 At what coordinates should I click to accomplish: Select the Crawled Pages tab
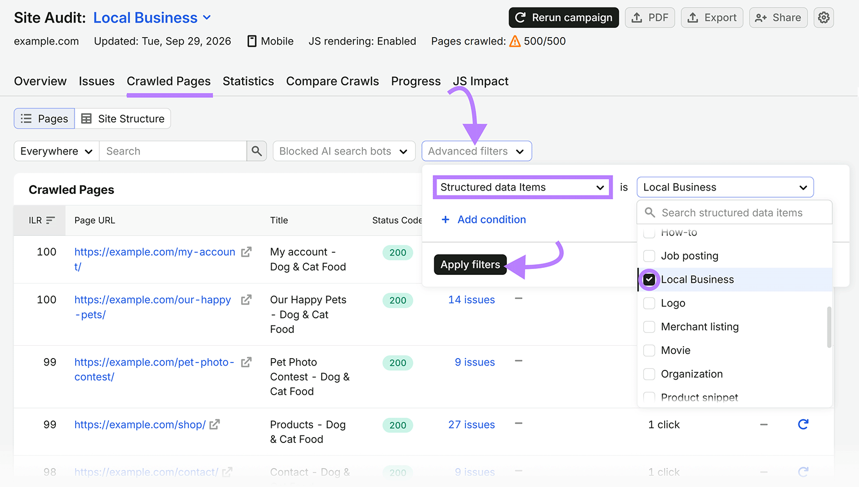(169, 81)
